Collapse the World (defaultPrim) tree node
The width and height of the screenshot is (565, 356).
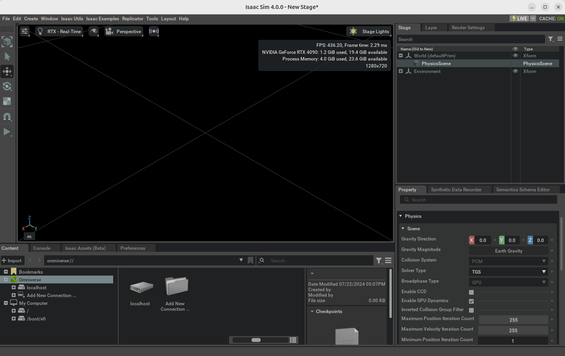(401, 55)
